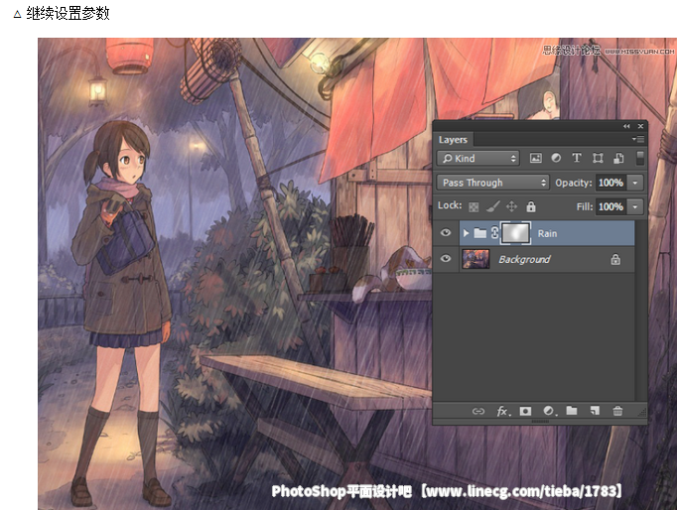Filter for shape layers icon

point(598,159)
